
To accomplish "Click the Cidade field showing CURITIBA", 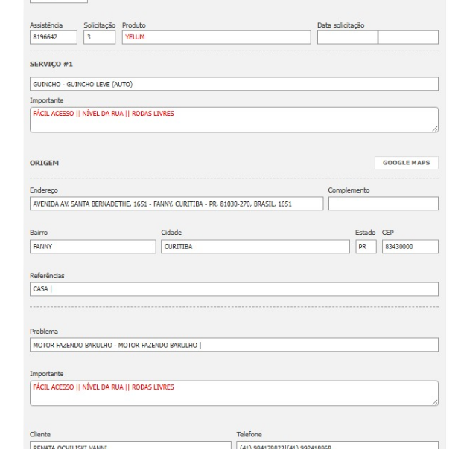I will (x=255, y=247).
